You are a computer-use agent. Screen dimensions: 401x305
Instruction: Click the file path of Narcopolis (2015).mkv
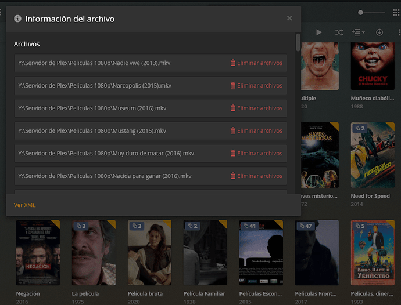(x=95, y=85)
